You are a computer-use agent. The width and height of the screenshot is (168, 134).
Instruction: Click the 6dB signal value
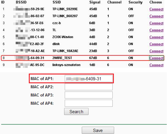(92, 23)
